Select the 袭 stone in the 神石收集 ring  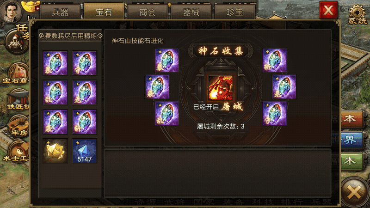click(157, 87)
